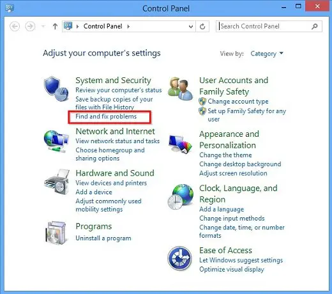Click the shield icon beside Change account type

pos(202,102)
